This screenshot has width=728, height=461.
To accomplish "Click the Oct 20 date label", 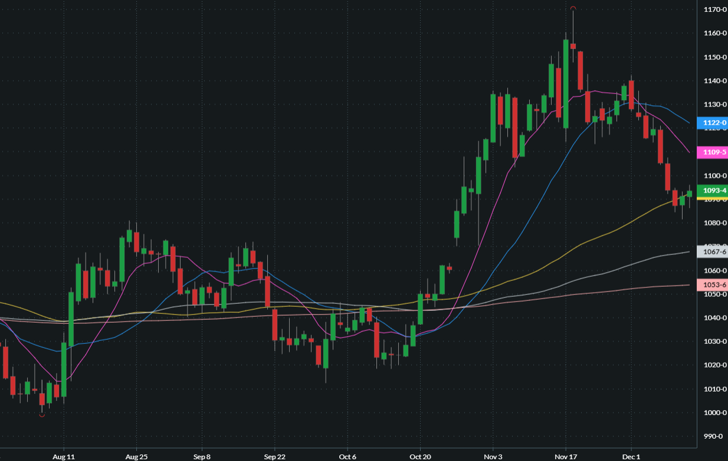I will point(419,456).
